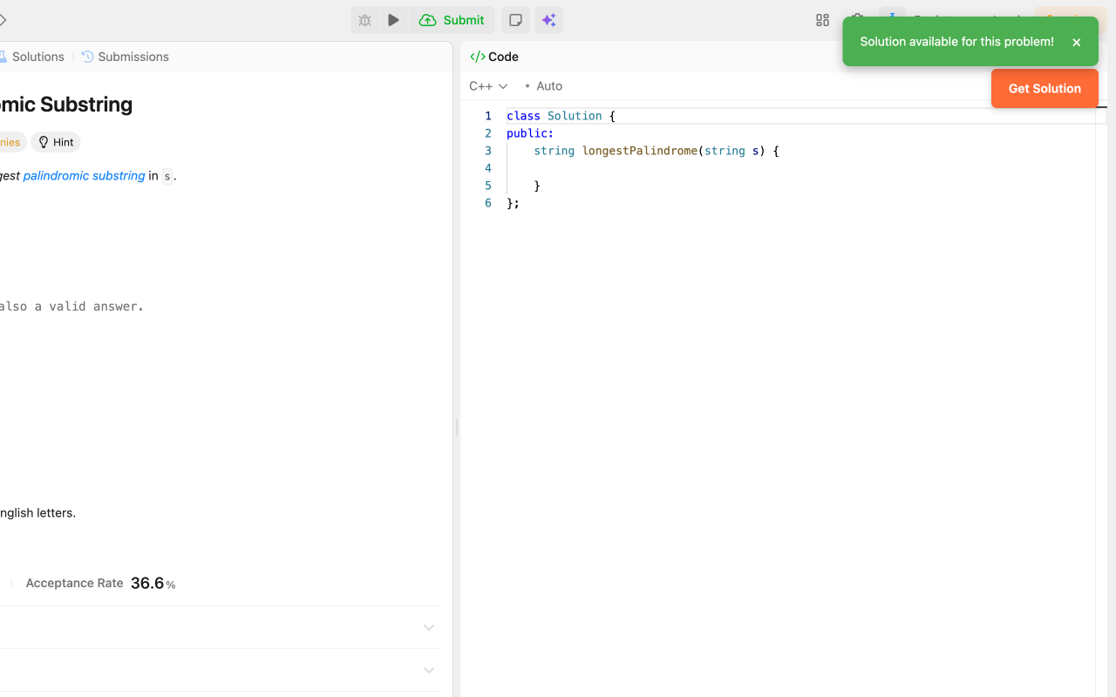
Task: Click the Get Solution button
Action: click(x=1045, y=88)
